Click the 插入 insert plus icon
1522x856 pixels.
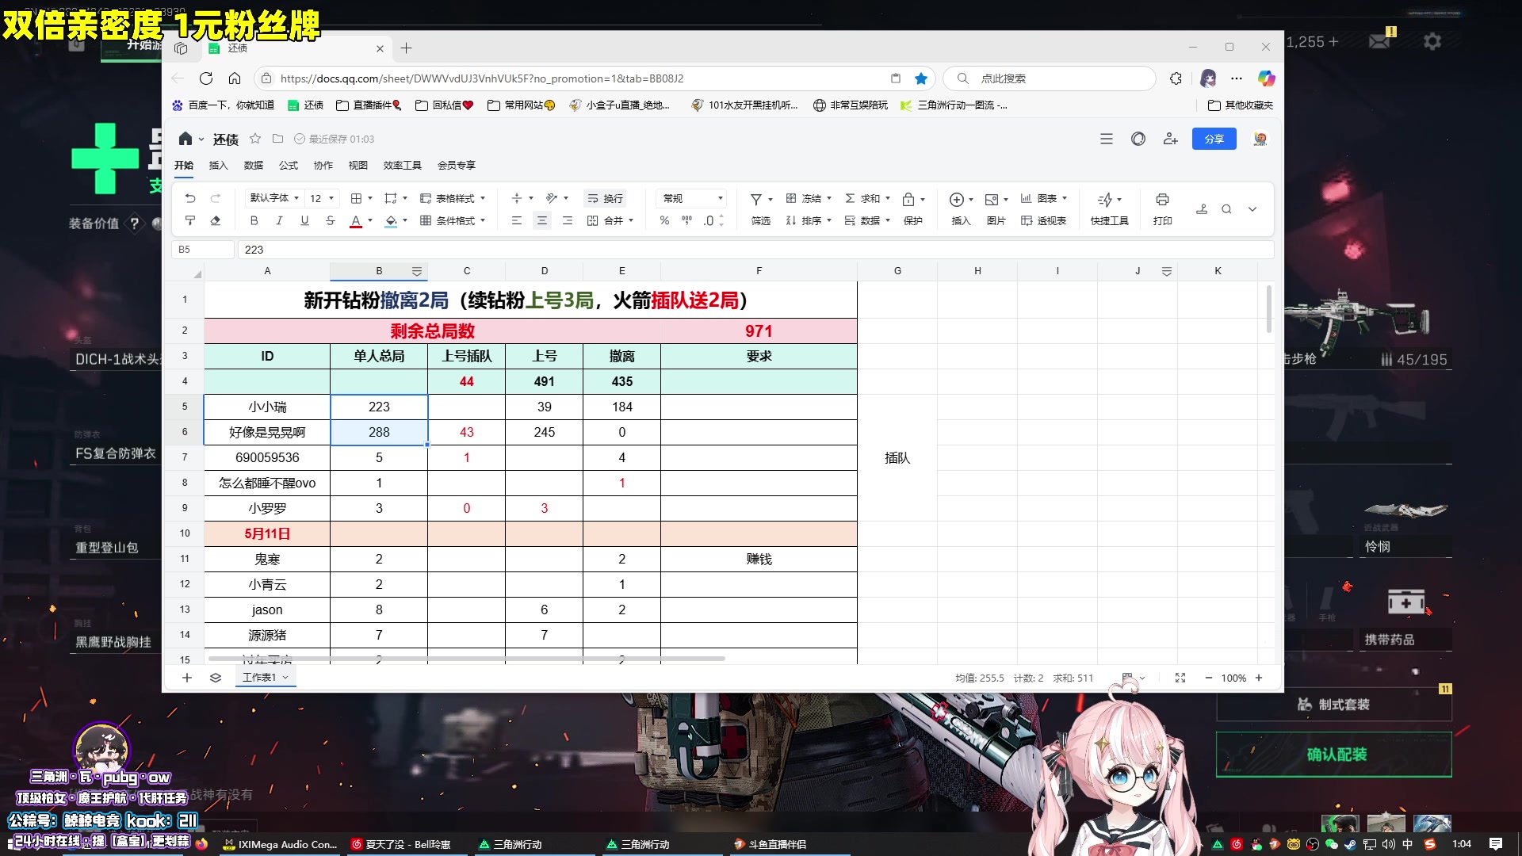click(957, 199)
